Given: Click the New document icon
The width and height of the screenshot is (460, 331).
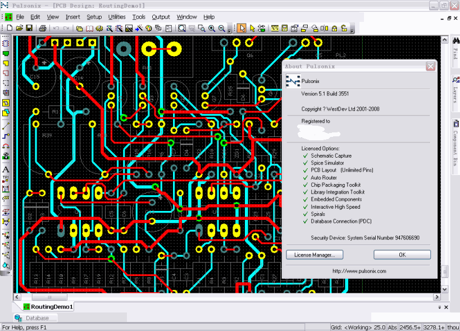Looking at the screenshot, I should (x=10, y=28).
